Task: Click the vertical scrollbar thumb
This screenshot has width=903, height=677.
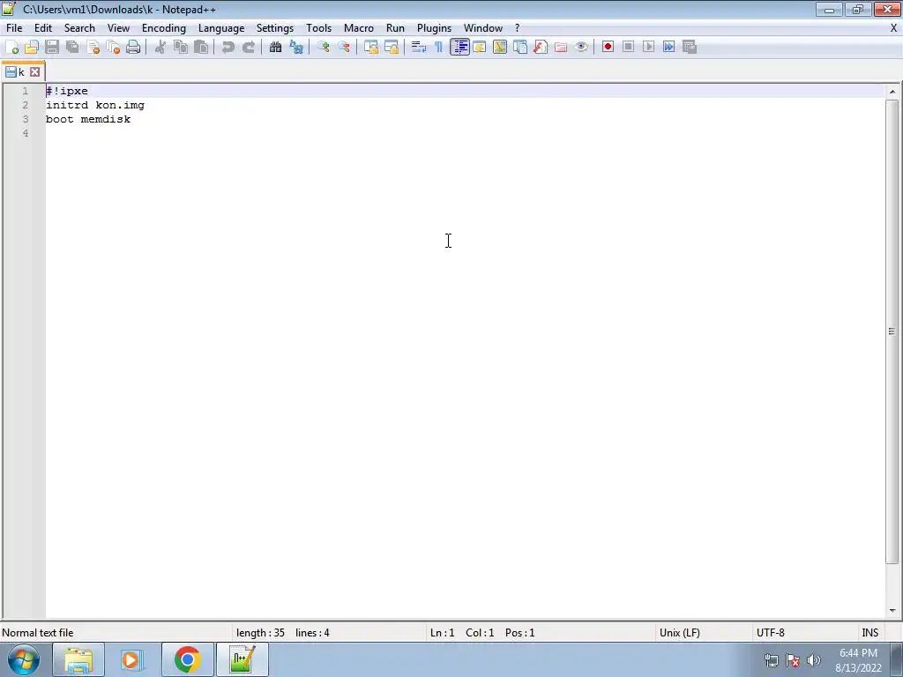Action: pyautogui.click(x=892, y=331)
